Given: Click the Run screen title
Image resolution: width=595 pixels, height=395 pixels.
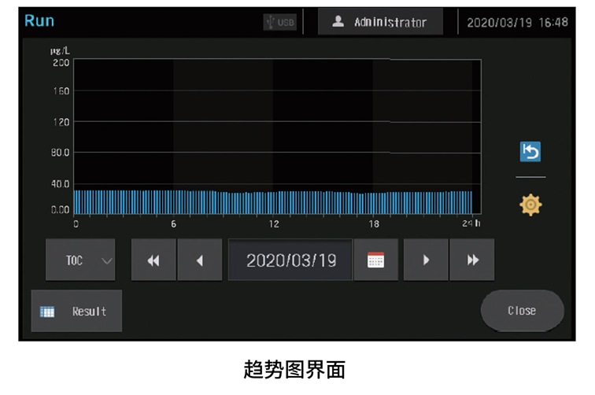Looking at the screenshot, I should pyautogui.click(x=39, y=20).
